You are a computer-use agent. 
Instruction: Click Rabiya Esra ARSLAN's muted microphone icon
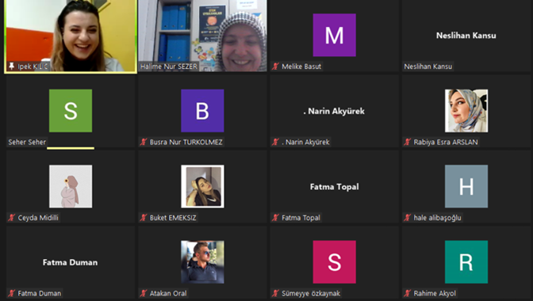pyautogui.click(x=407, y=143)
